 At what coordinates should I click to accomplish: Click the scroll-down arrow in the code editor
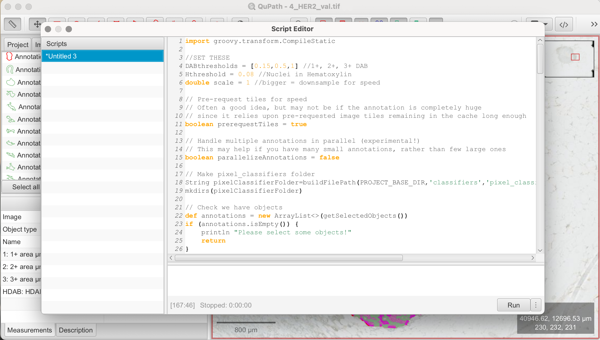[540, 251]
